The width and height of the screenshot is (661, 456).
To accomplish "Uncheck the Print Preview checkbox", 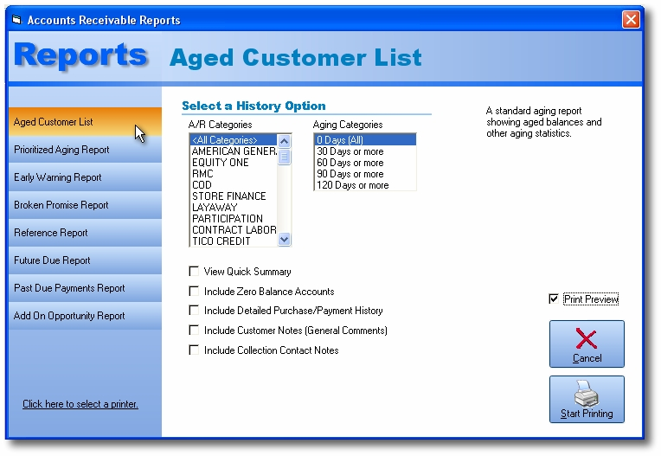I will (x=554, y=299).
